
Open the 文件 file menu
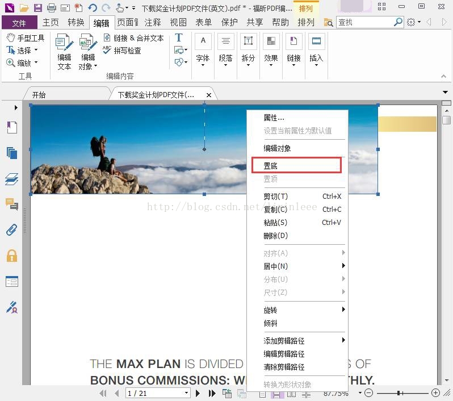pyautogui.click(x=19, y=23)
